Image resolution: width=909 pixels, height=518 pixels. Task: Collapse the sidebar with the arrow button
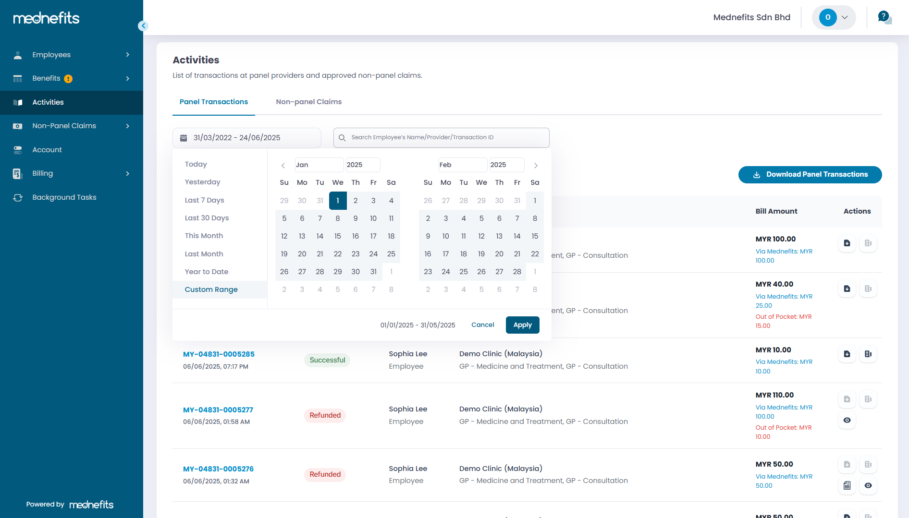click(x=143, y=26)
